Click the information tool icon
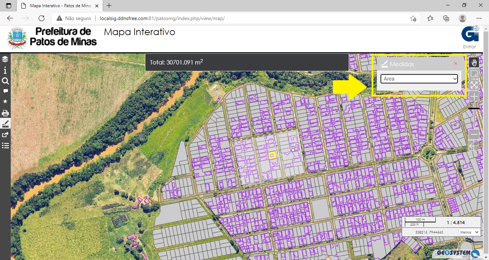 point(5,70)
